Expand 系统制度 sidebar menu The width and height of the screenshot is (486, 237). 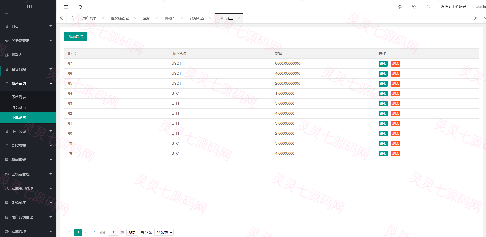pos(28,203)
